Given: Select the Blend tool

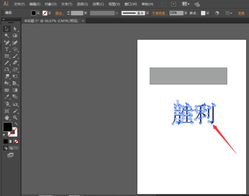Looking at the screenshot, I should pyautogui.click(x=15, y=96).
